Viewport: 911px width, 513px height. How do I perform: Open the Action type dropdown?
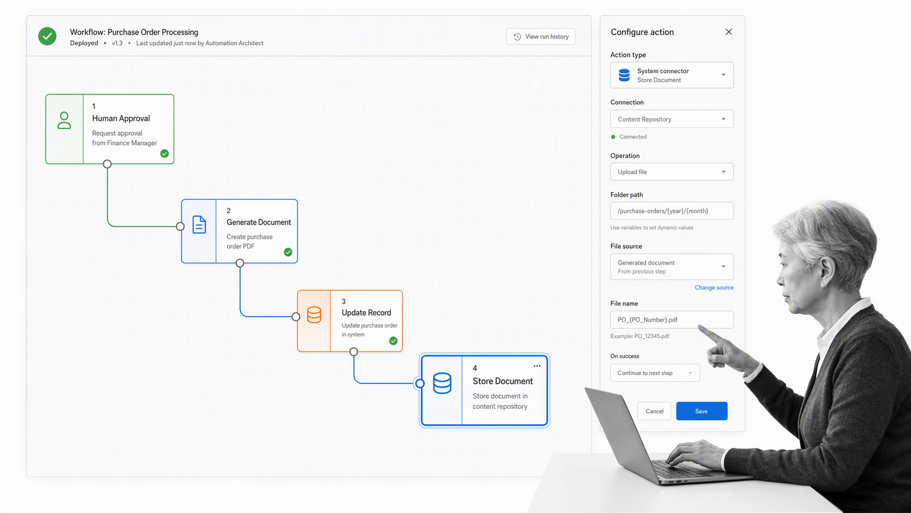pyautogui.click(x=671, y=75)
